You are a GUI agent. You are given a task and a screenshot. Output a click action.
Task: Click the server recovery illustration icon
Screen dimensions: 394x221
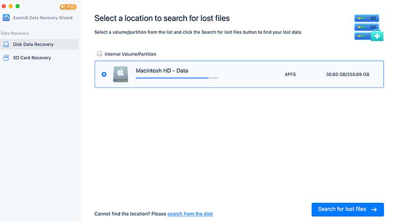click(368, 28)
